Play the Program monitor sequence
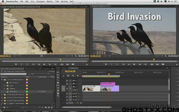The width and height of the screenshot is (179, 112). 134,64
